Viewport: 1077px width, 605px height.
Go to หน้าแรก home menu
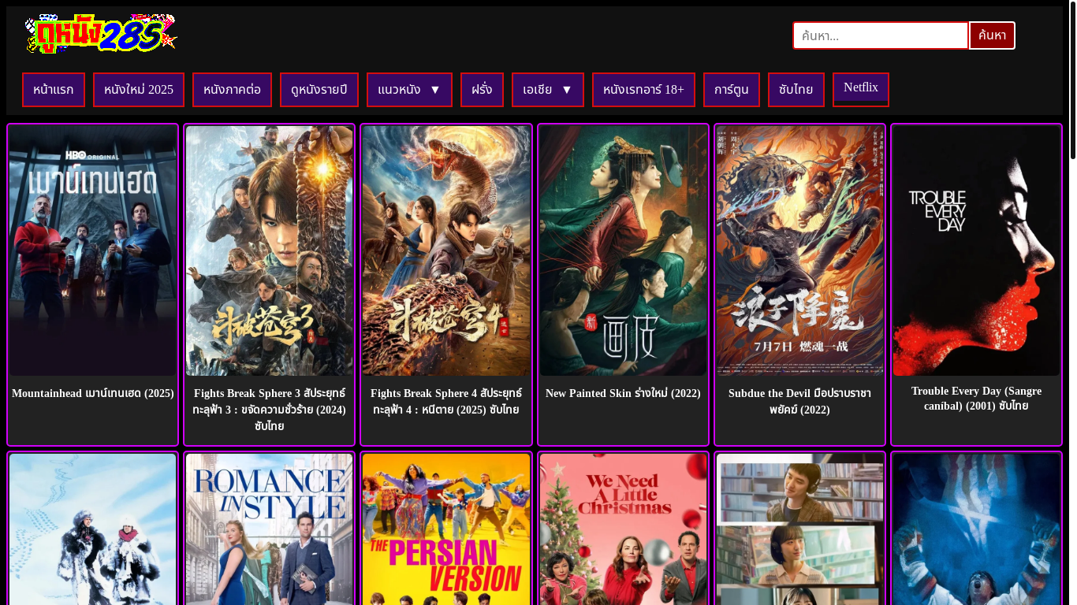(54, 90)
